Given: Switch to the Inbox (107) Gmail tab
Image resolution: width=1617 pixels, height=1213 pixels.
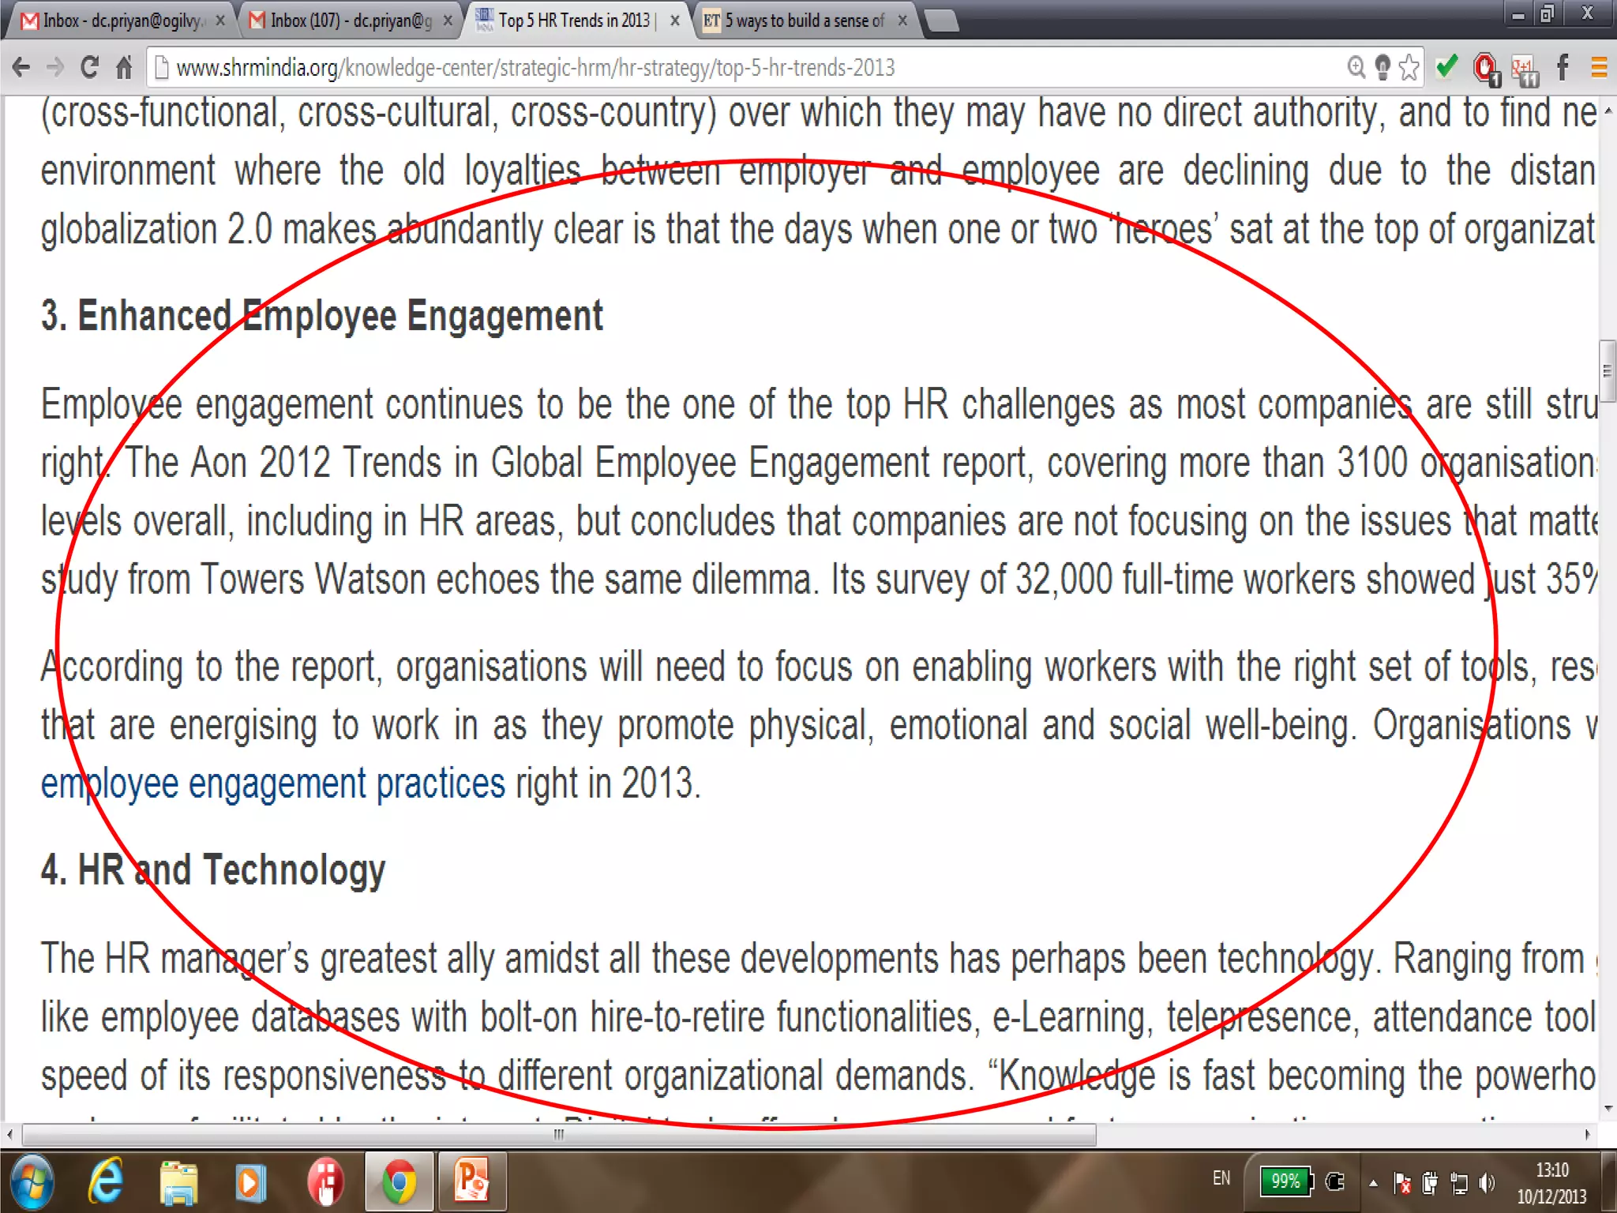Looking at the screenshot, I should (x=347, y=21).
